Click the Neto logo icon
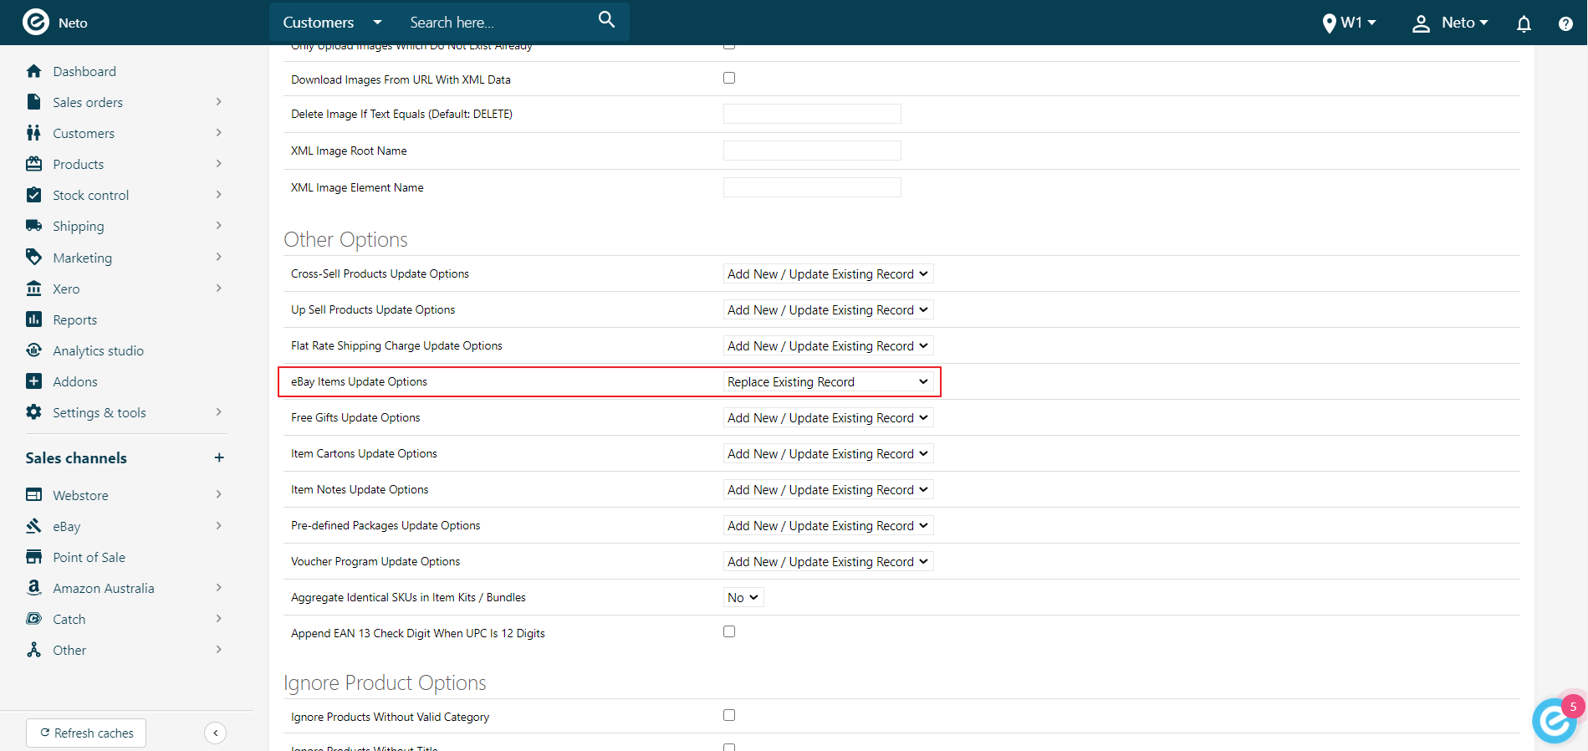 tap(35, 22)
